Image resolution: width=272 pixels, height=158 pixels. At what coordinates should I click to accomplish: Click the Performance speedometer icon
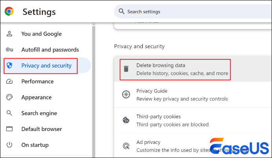pyautogui.click(x=10, y=81)
